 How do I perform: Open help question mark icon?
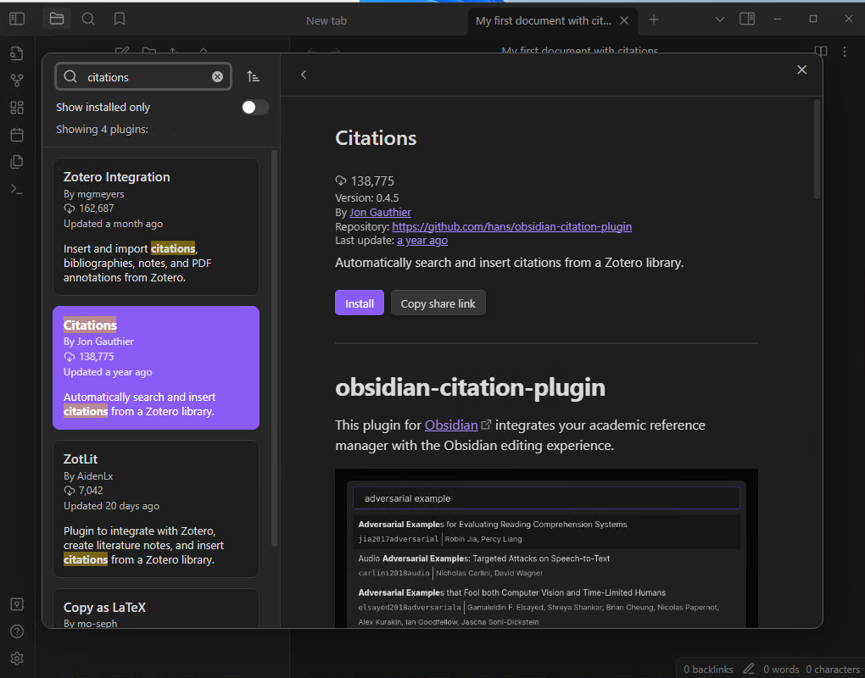click(17, 631)
